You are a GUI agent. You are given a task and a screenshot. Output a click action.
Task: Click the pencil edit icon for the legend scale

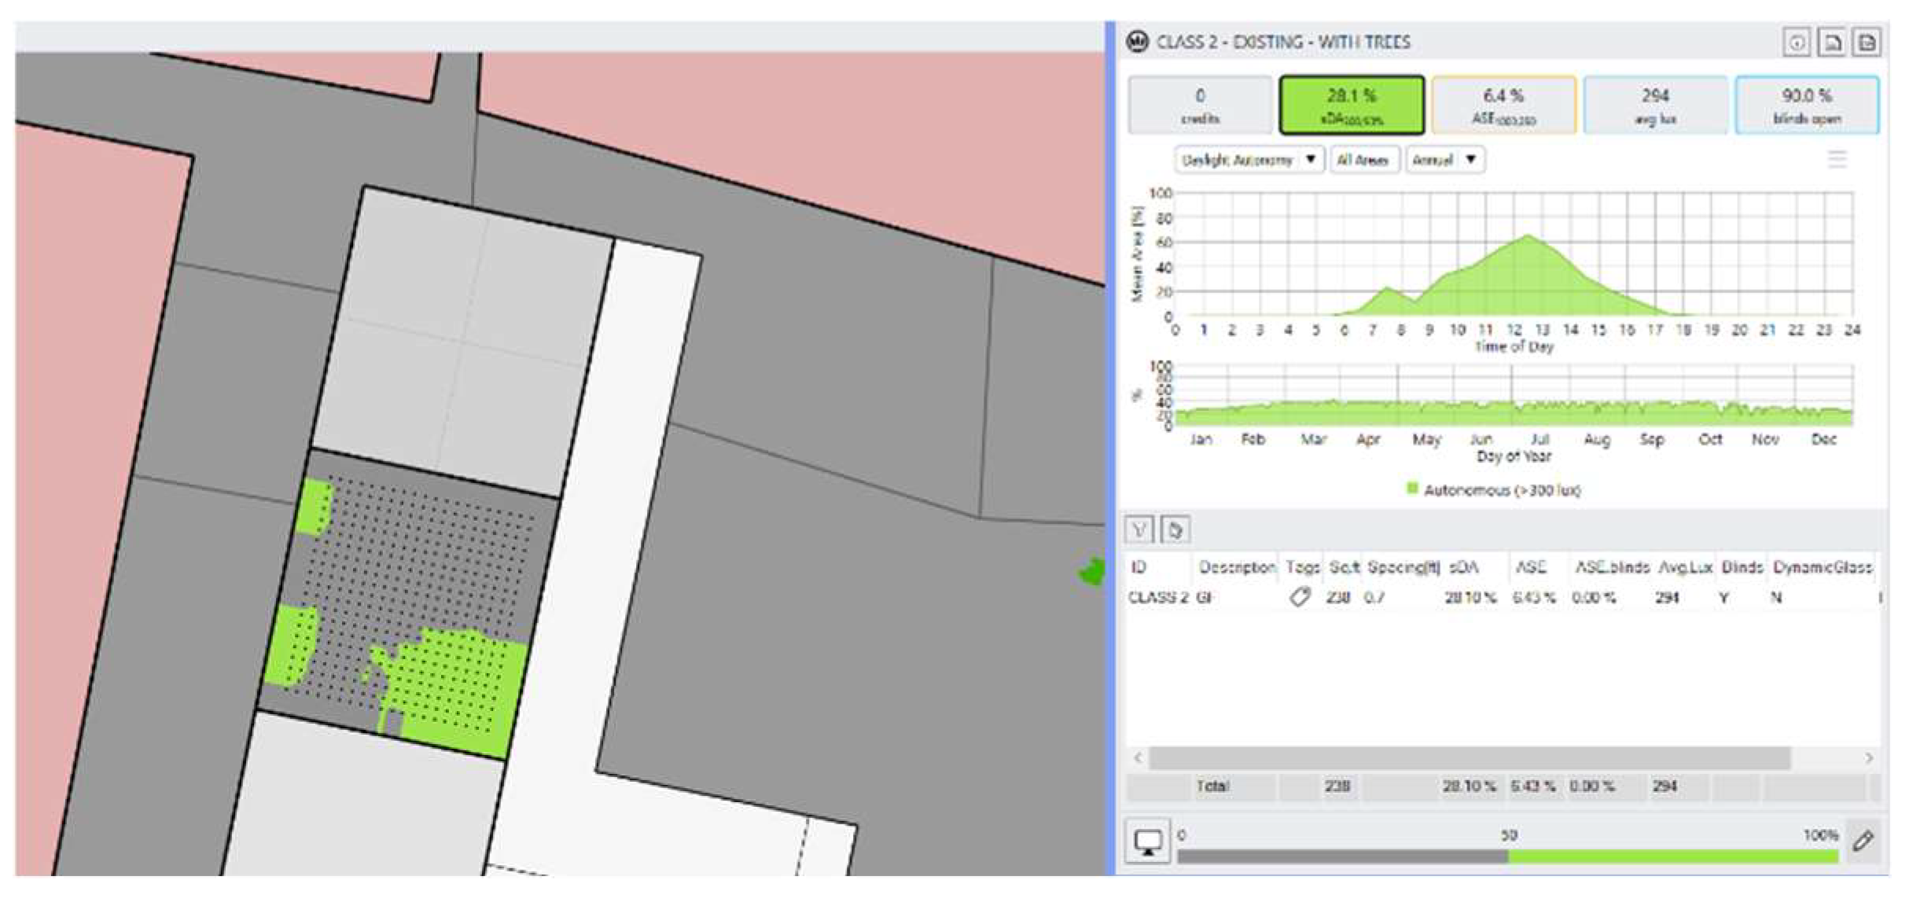(1863, 841)
